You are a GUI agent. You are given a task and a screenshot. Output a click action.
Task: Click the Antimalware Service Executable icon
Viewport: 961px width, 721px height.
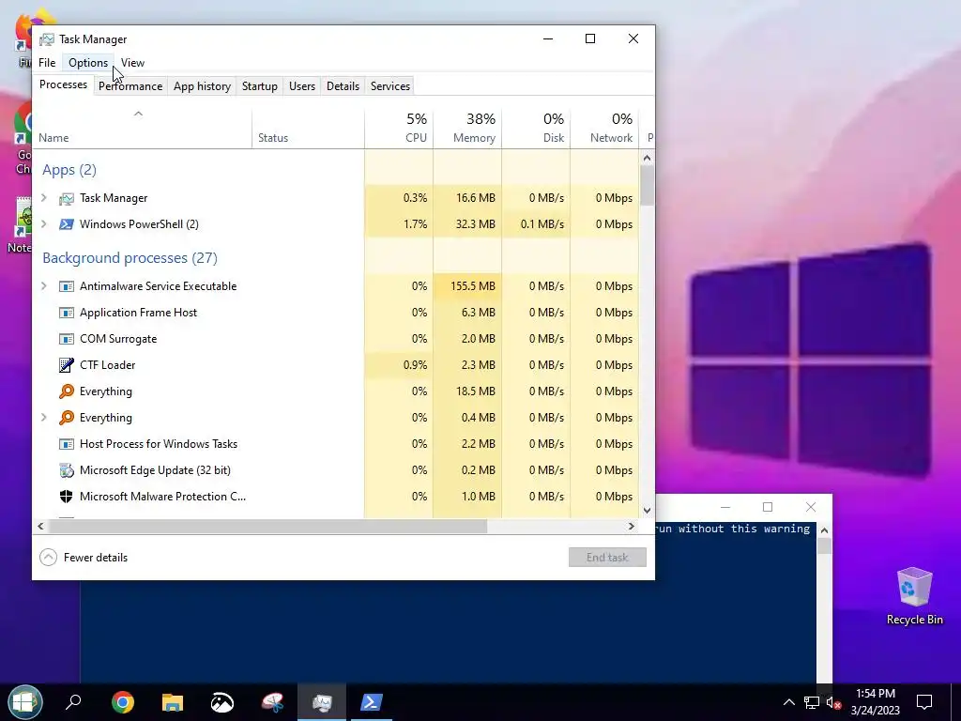pyautogui.click(x=67, y=286)
